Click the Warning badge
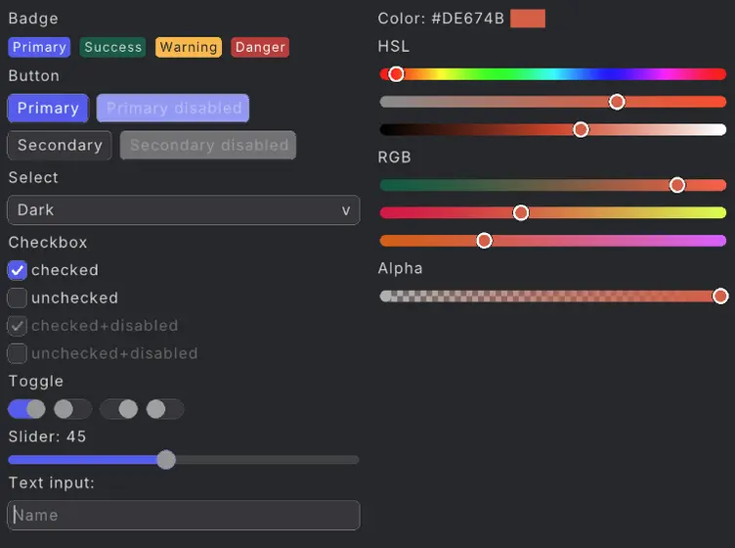 tap(189, 47)
